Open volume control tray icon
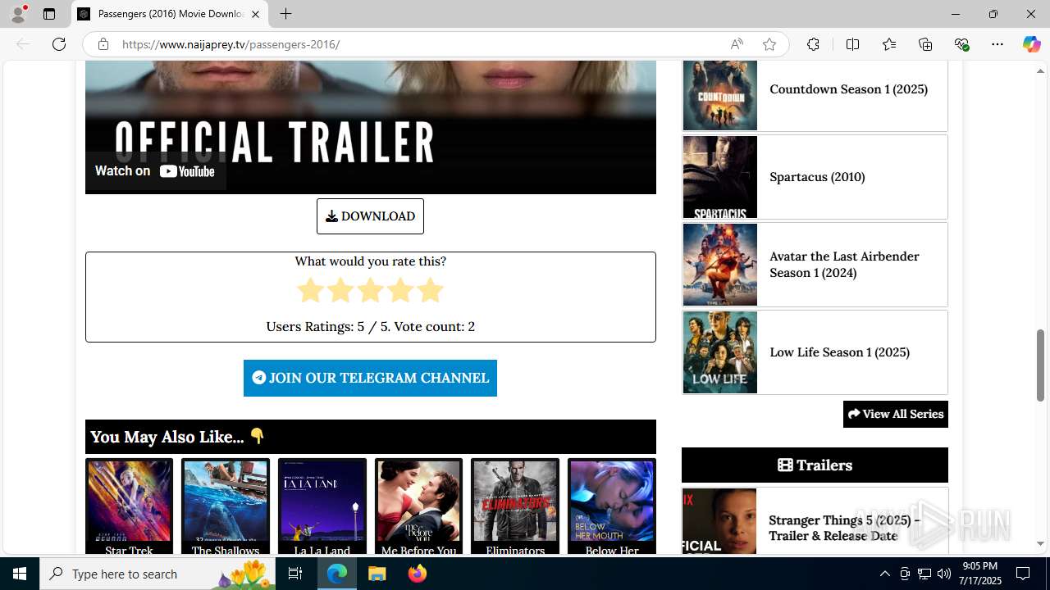This screenshot has width=1050, height=590. point(943,574)
